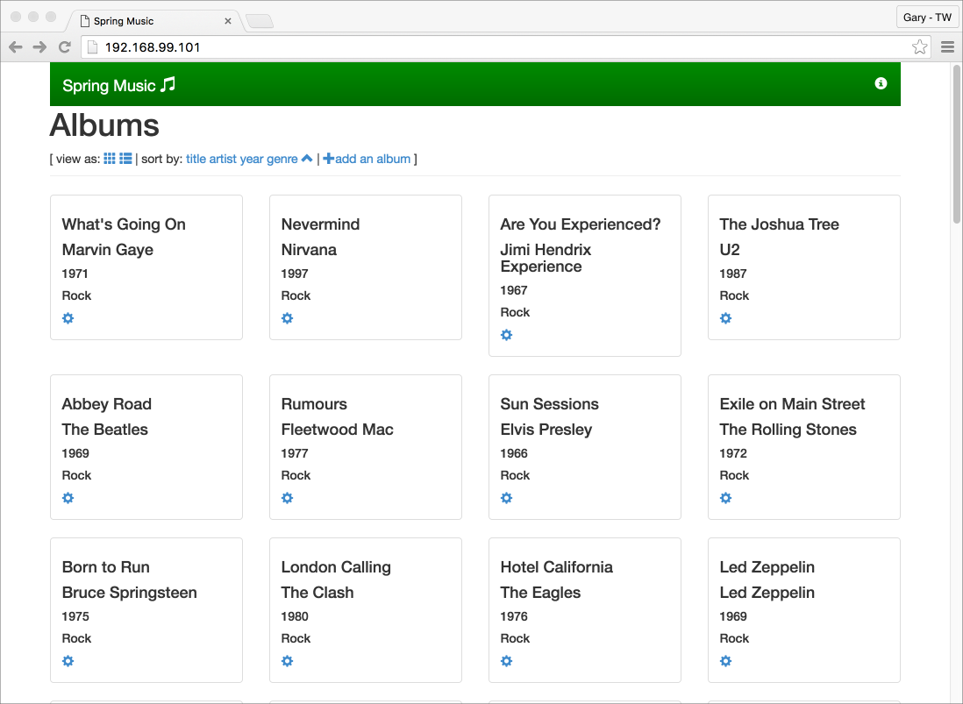This screenshot has height=704, width=963.
Task: Click gear icon on The Joshua Tree
Action: (x=725, y=318)
